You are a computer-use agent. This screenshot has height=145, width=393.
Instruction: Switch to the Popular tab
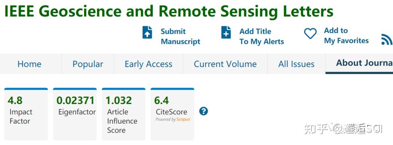88,64
